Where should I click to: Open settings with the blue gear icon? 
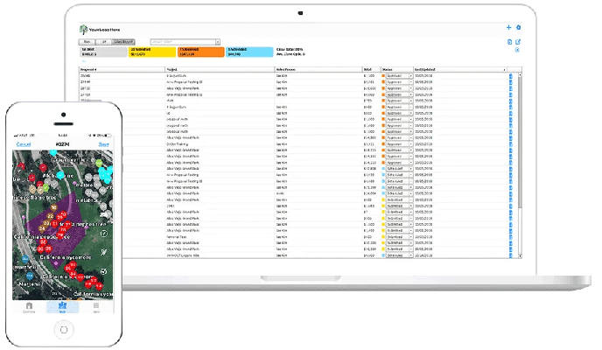click(518, 27)
